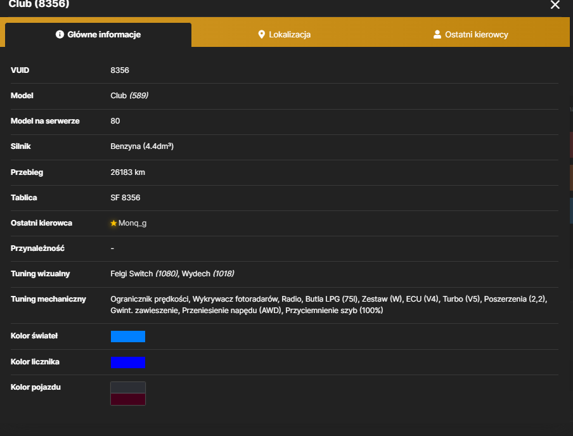573x436 pixels.
Task: Click the Tuning mechaniczny row label
Action: tap(48, 299)
